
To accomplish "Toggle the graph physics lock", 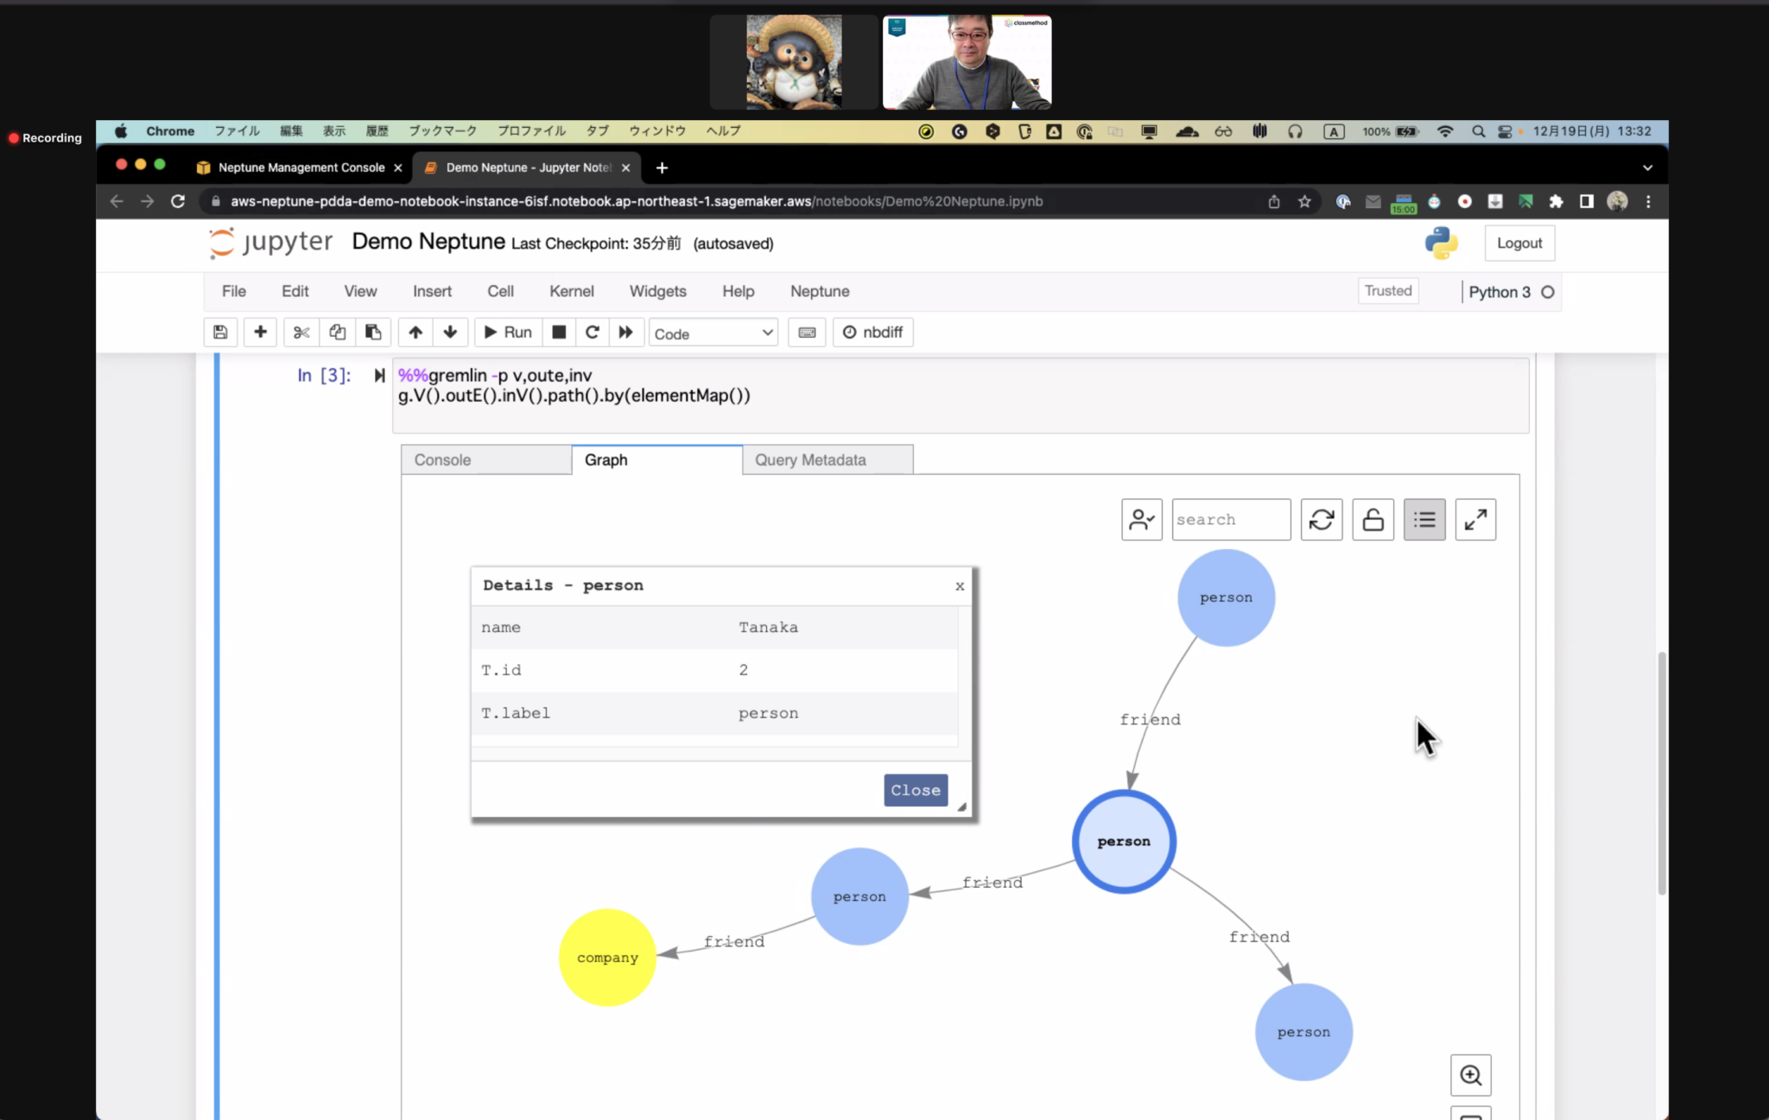I will click(x=1373, y=519).
